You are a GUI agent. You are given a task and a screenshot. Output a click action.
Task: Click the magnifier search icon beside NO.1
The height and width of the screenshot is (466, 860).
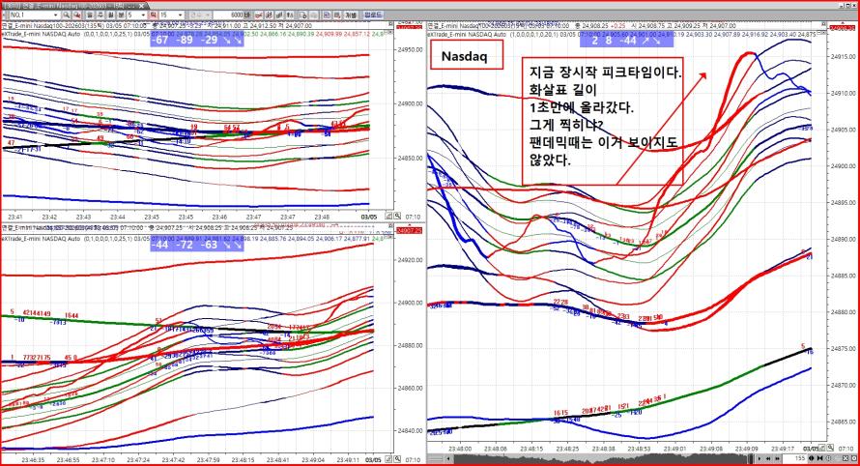(67, 15)
